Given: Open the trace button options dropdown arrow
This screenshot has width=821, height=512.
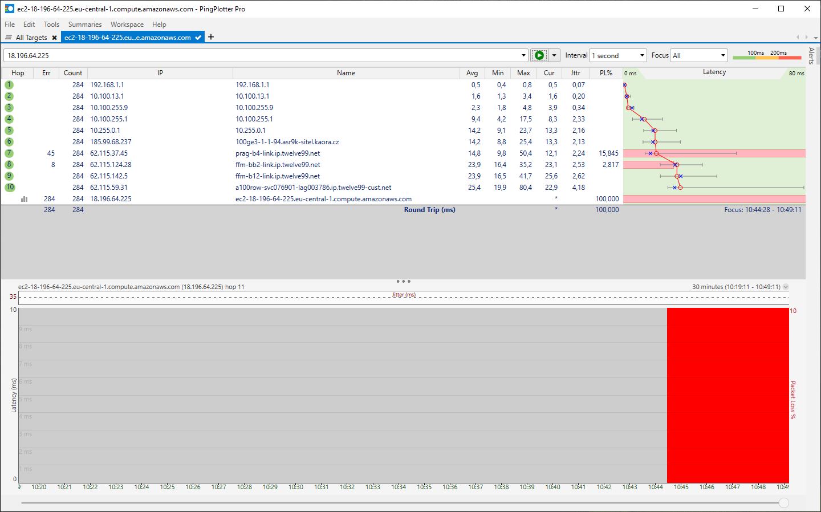Looking at the screenshot, I should pyautogui.click(x=554, y=55).
